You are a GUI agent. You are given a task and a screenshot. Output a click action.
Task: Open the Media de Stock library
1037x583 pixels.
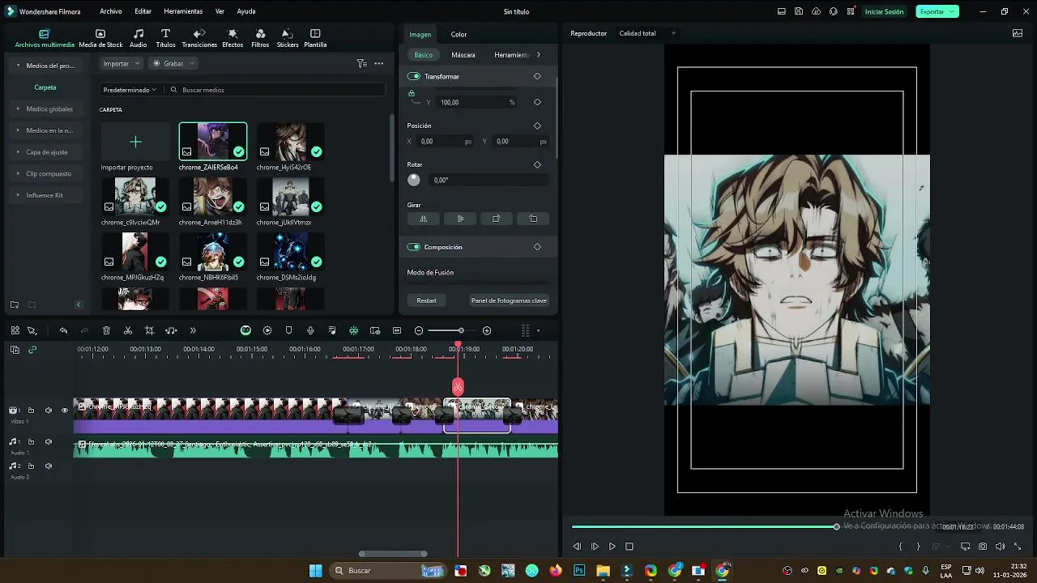point(100,38)
